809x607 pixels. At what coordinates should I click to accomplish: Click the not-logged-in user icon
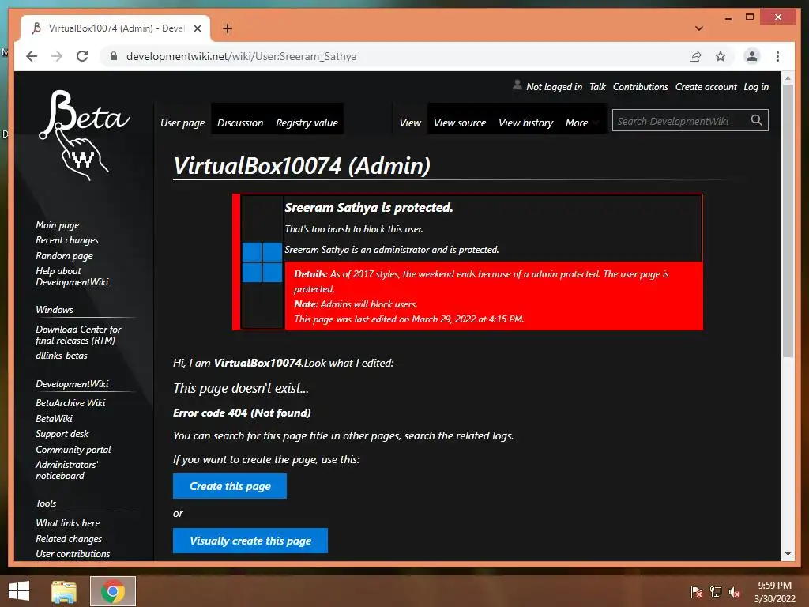point(517,85)
